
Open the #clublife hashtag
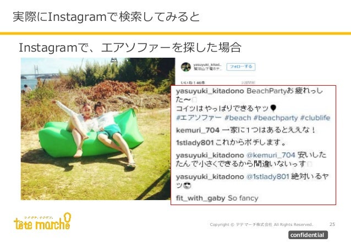click(x=315, y=118)
